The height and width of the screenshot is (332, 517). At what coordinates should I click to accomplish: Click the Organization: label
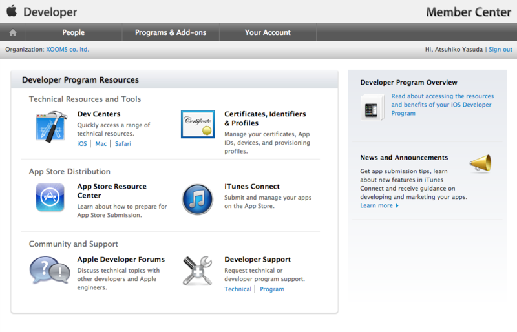coord(25,50)
